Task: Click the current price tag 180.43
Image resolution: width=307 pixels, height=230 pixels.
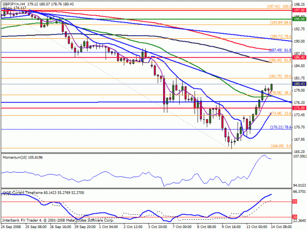Action: pos(299,84)
